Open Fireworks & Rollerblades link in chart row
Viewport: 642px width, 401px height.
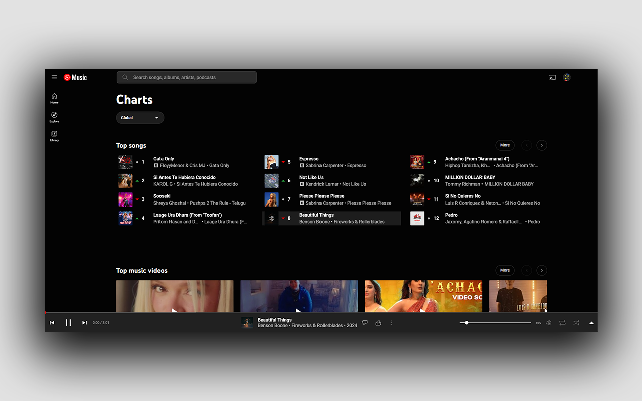pos(359,221)
